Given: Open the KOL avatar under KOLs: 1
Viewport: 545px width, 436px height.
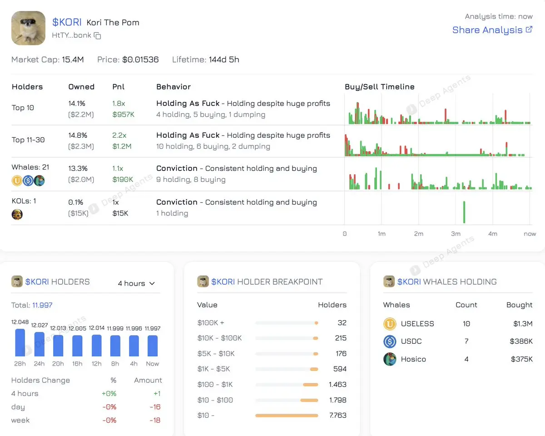Looking at the screenshot, I should 17,215.
